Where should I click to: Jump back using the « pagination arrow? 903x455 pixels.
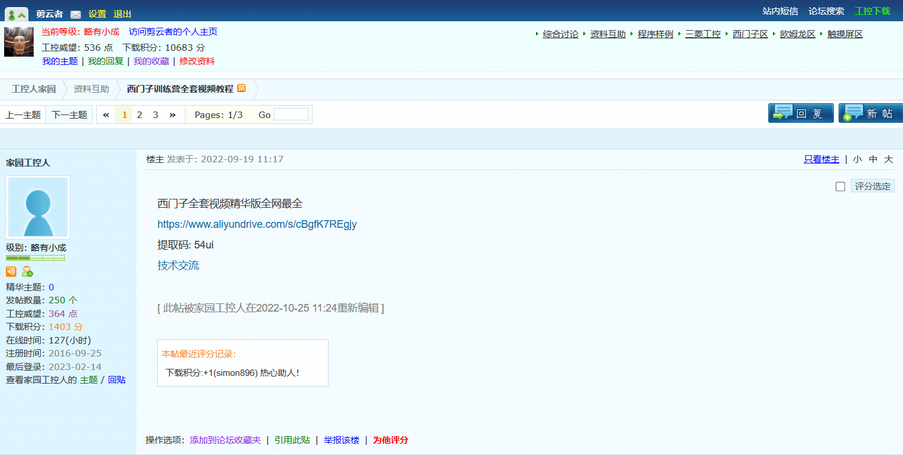point(106,115)
